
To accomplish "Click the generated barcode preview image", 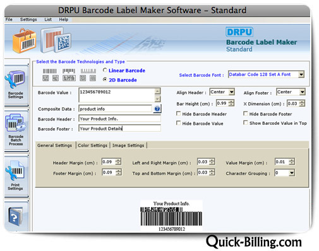I will 171,216.
